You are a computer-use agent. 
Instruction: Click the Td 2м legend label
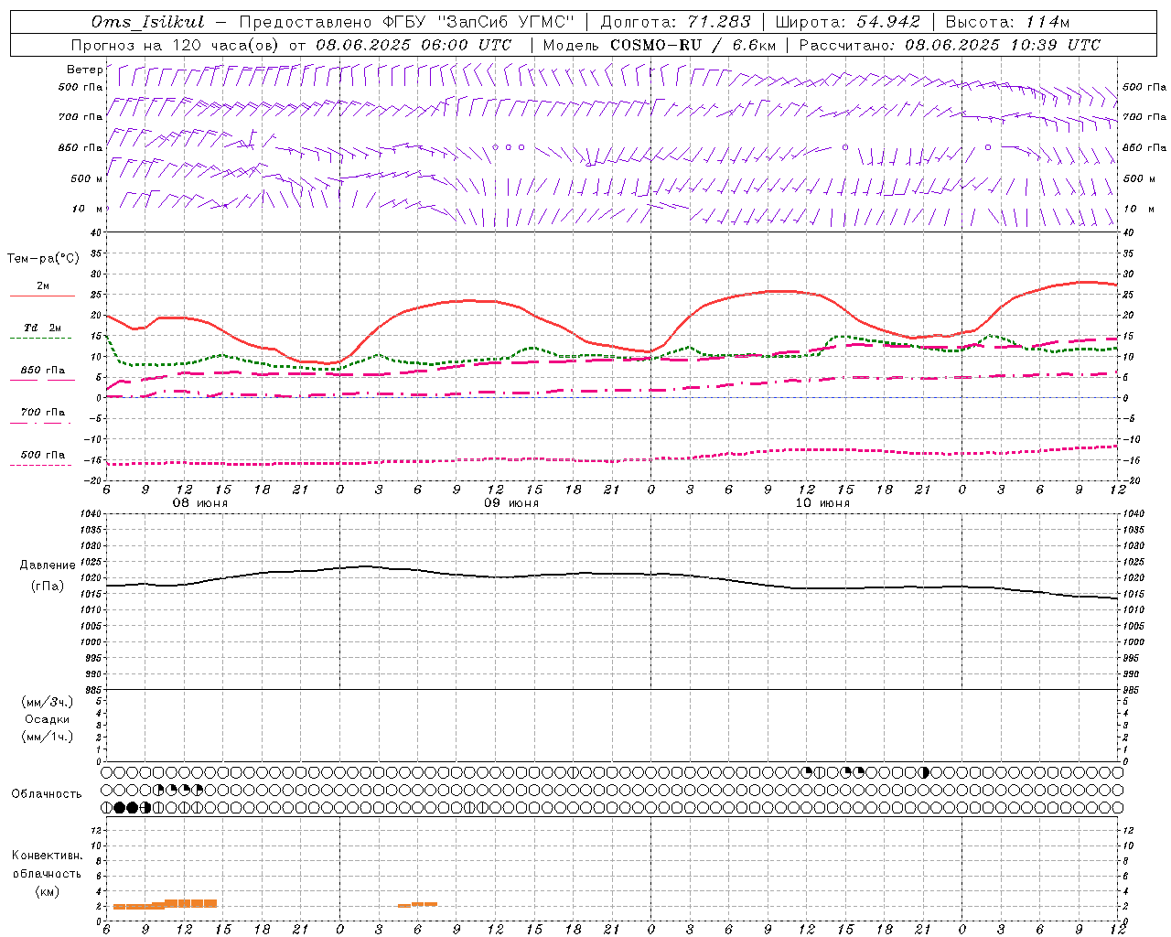42,328
